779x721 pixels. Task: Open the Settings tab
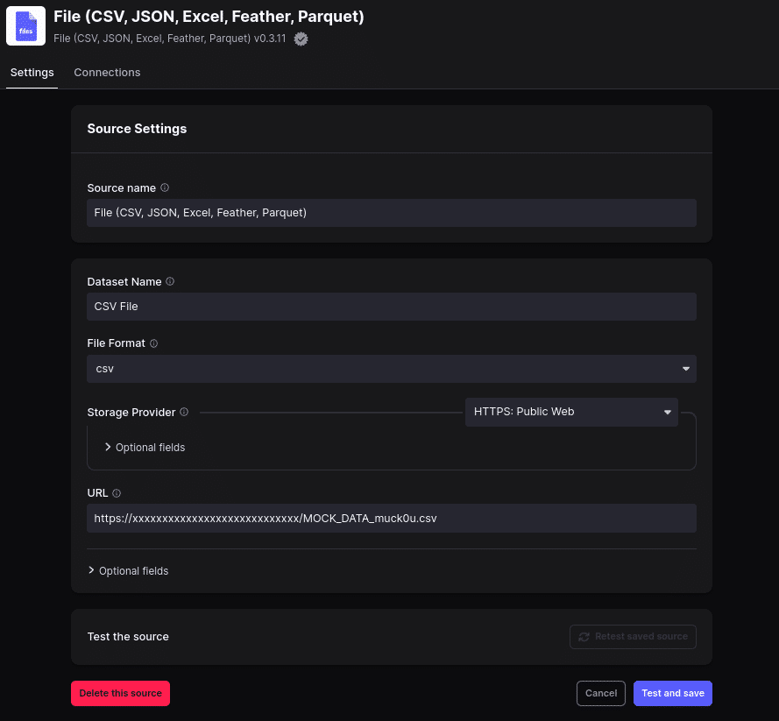tap(32, 73)
